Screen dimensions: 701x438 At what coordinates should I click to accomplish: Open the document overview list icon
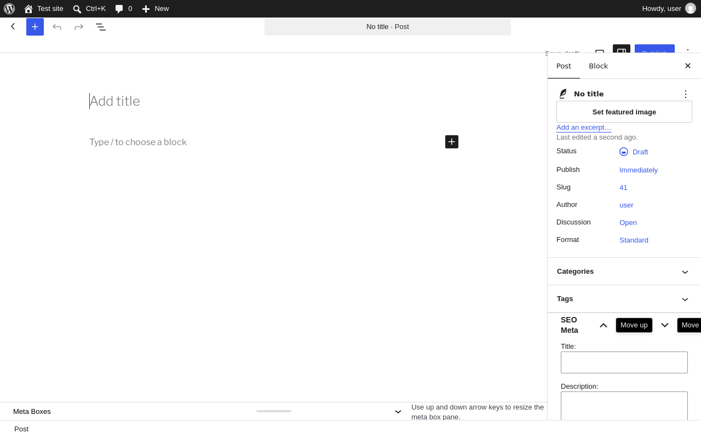(101, 27)
